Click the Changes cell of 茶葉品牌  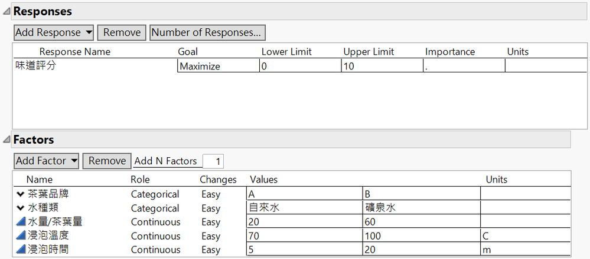211,194
